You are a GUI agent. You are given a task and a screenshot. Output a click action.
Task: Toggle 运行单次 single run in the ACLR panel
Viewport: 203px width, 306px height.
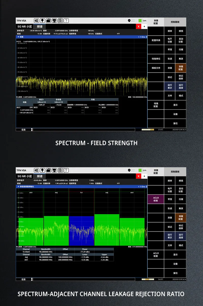click(170, 236)
